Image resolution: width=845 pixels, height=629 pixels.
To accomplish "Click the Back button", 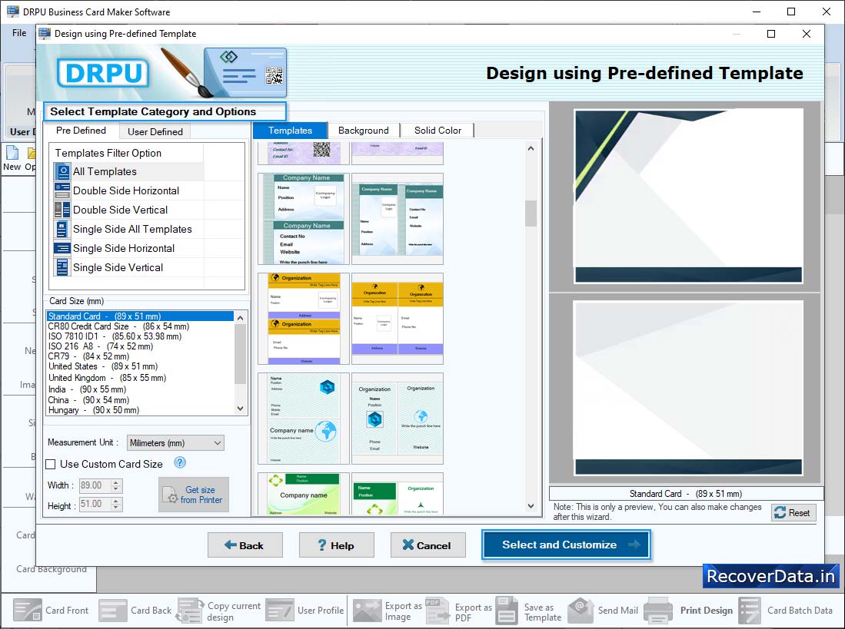I will coord(245,545).
